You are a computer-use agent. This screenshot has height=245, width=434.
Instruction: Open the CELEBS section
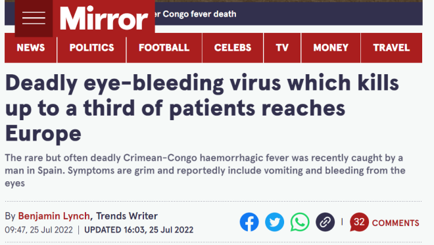click(233, 48)
